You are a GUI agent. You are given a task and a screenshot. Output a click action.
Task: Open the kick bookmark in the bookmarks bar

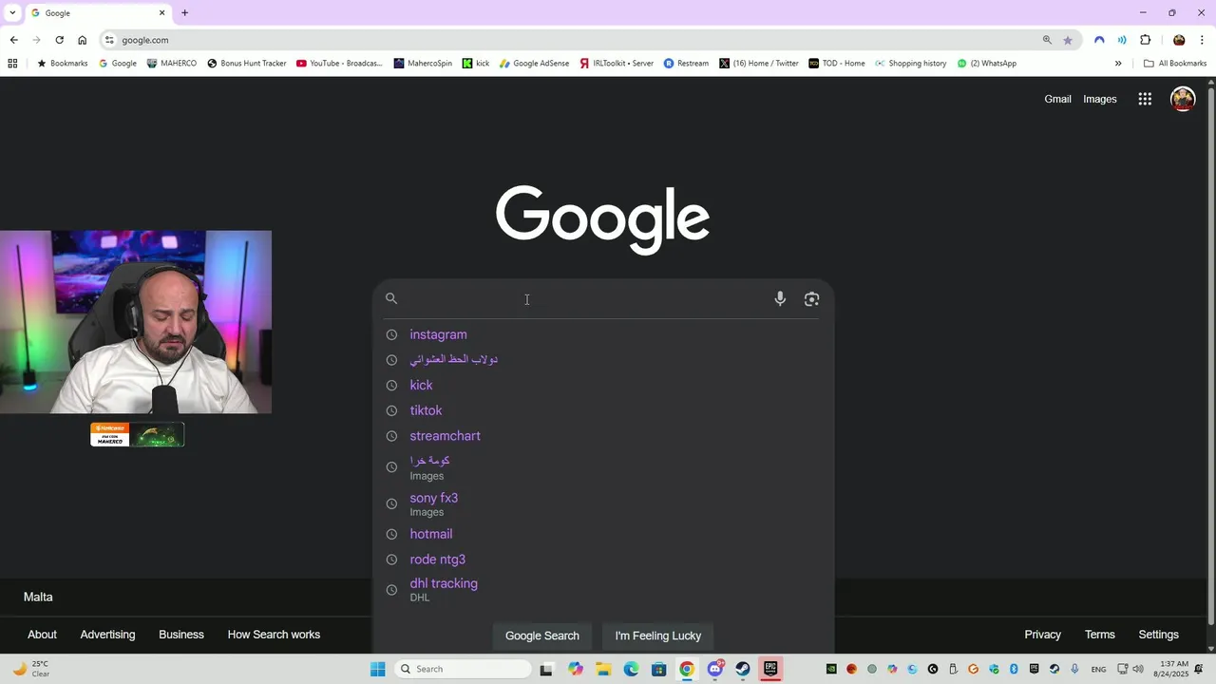click(x=476, y=64)
